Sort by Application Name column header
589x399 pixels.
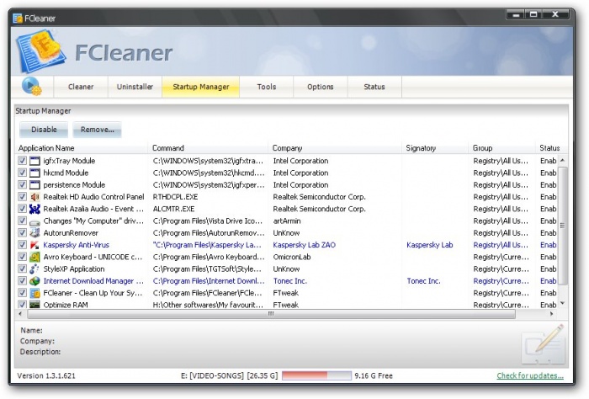click(82, 148)
